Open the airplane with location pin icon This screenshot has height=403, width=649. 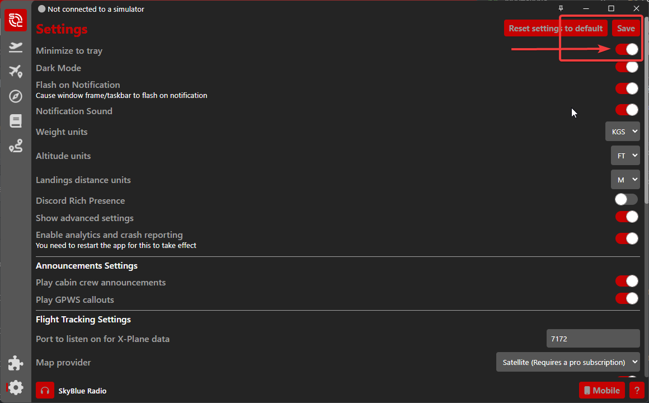[16, 72]
